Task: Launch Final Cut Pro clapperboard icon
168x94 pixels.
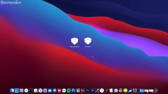Action: pos(78,91)
